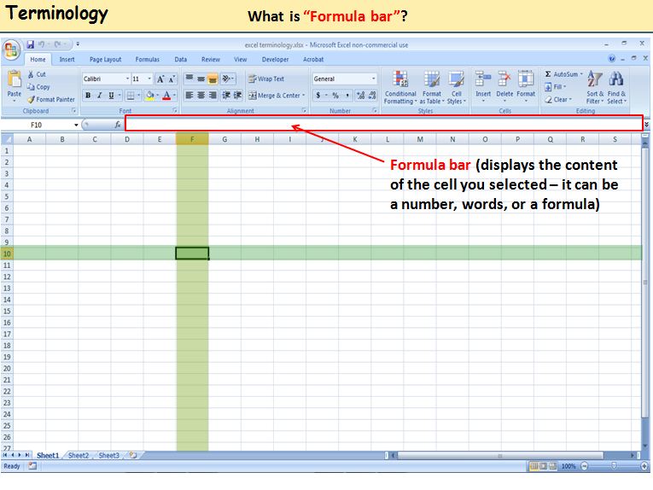Screen dimensions: 653x490
Task: Click inside the formula bar field
Action: (x=382, y=125)
